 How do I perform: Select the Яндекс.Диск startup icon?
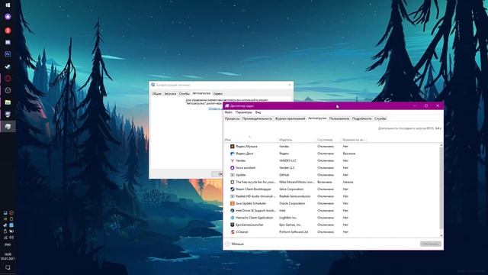coord(232,154)
